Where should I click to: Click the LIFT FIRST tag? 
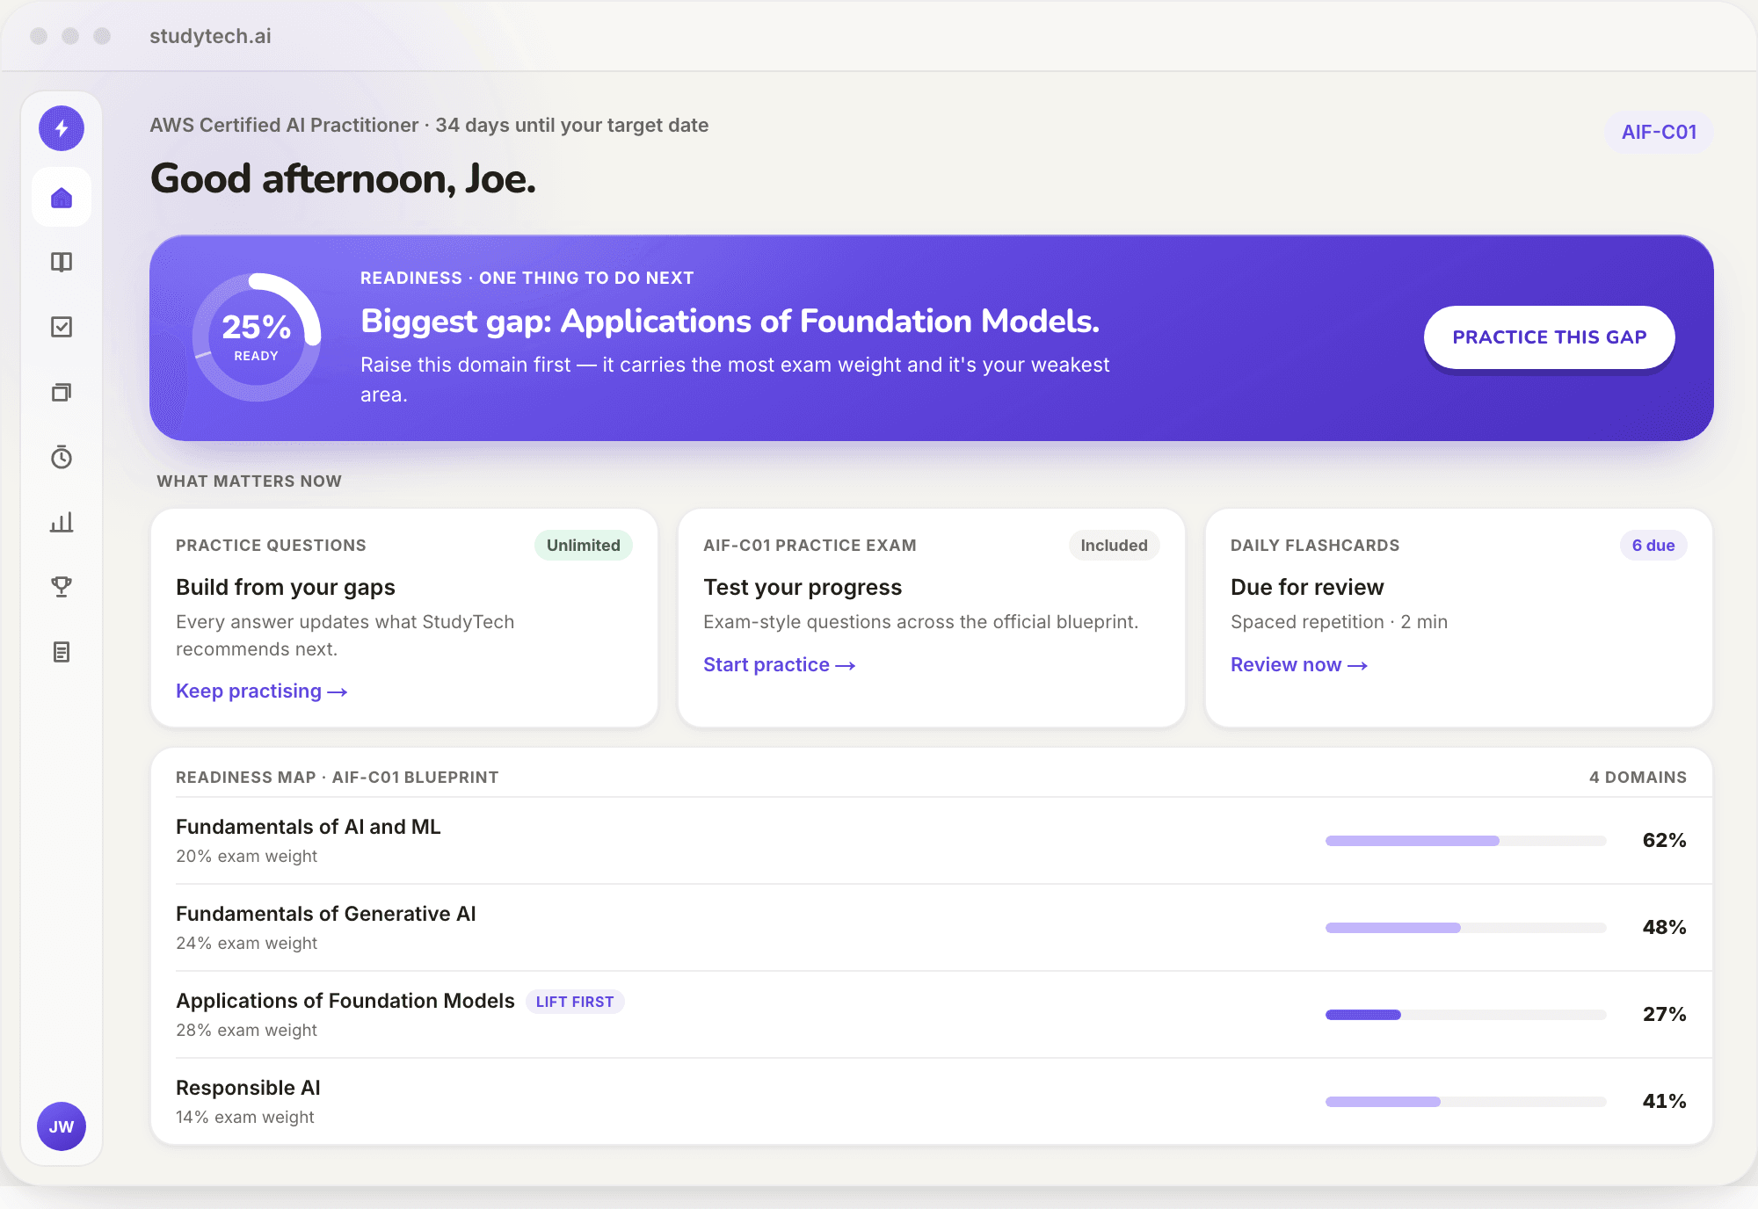coord(575,1002)
